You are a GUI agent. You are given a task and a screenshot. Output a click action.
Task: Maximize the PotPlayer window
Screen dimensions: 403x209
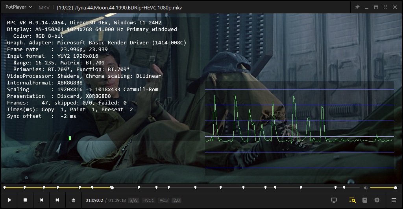376,7
